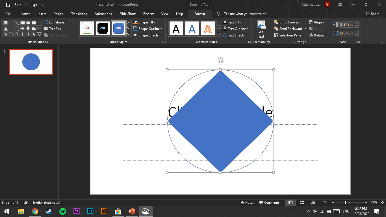Switch to Slide Sorter view
The height and width of the screenshot is (217, 386).
[x=302, y=203]
